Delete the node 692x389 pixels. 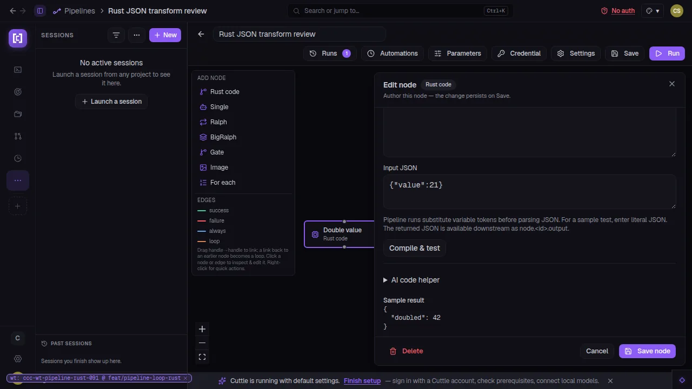coord(407,351)
